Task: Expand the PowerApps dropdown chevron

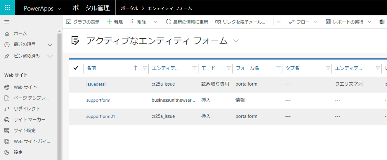Action: click(59, 9)
